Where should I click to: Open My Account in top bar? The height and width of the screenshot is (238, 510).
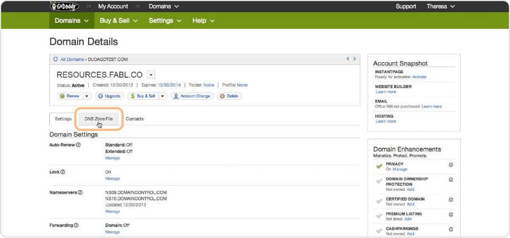113,6
